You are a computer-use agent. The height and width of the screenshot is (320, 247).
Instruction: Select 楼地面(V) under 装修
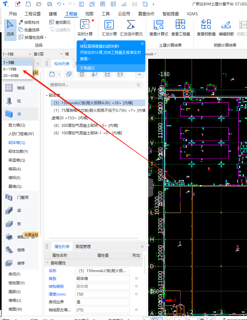[17, 283]
